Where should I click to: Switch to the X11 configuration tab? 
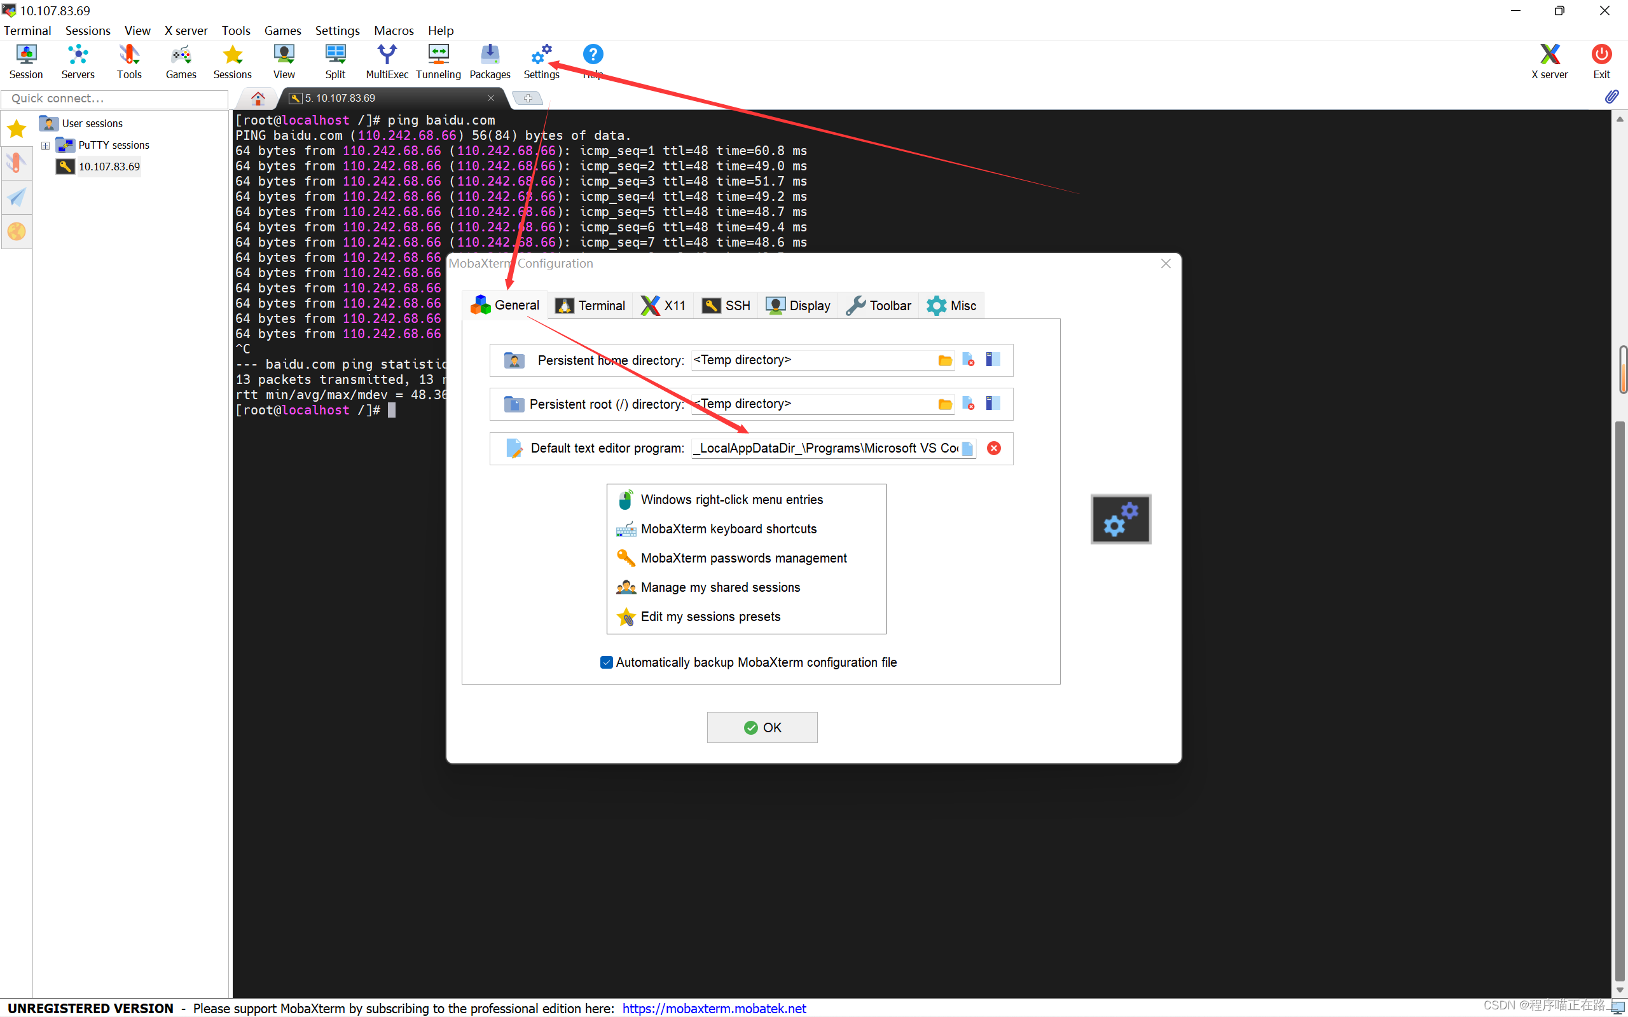(x=663, y=306)
